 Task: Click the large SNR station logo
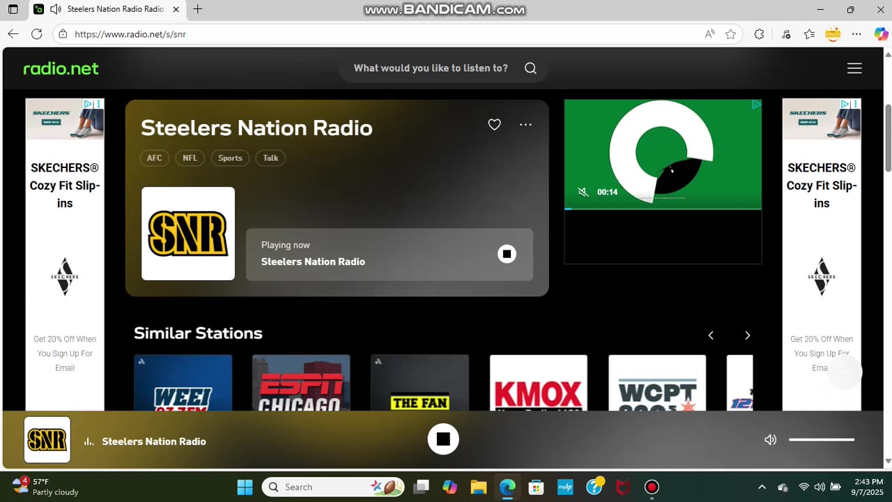[188, 234]
